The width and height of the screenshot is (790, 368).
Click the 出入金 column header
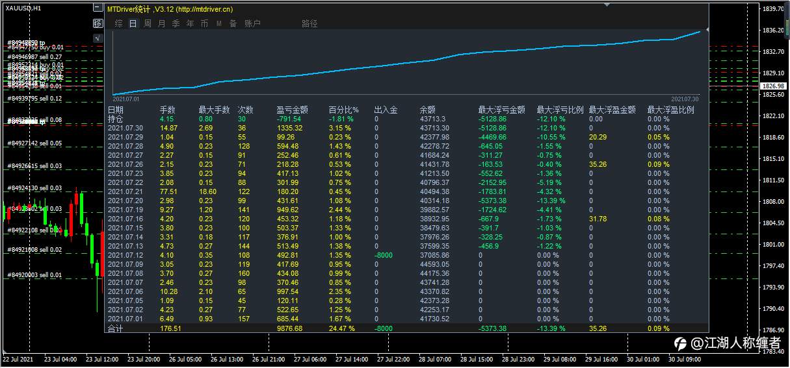coord(386,110)
